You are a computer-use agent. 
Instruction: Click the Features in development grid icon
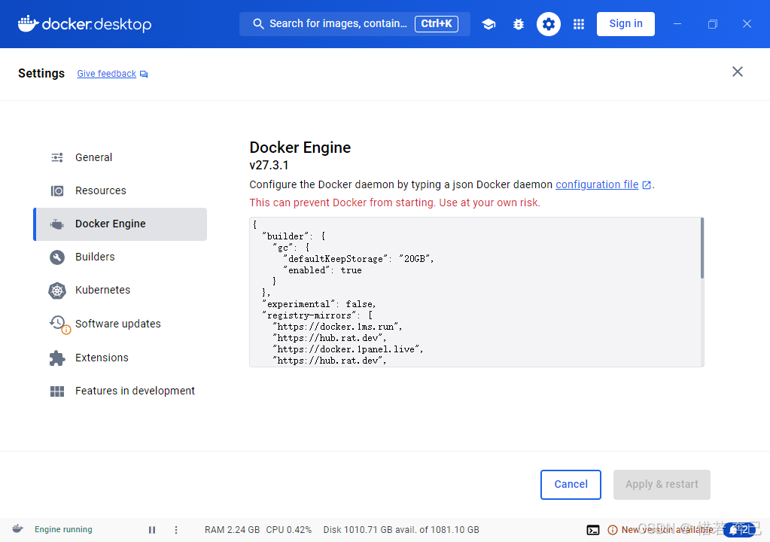click(57, 391)
